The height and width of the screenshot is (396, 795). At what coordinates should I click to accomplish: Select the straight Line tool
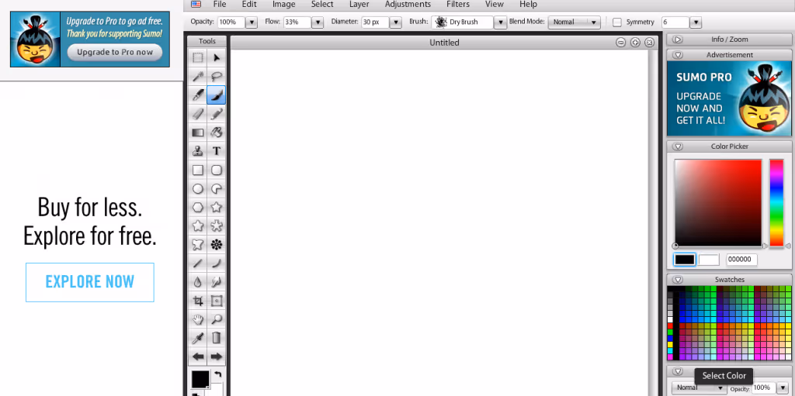tap(198, 263)
